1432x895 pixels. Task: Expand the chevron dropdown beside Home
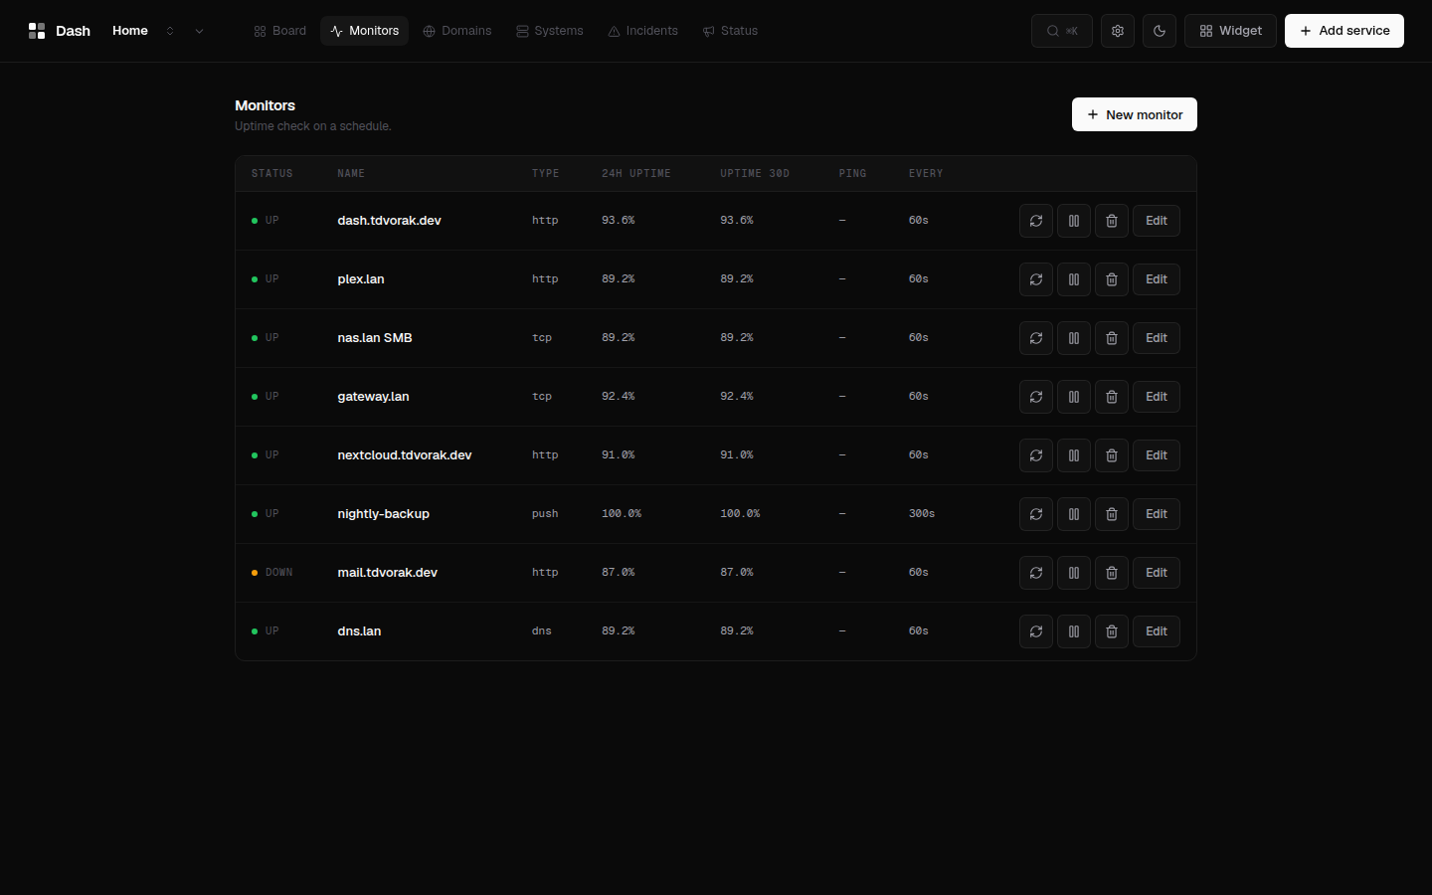[199, 31]
